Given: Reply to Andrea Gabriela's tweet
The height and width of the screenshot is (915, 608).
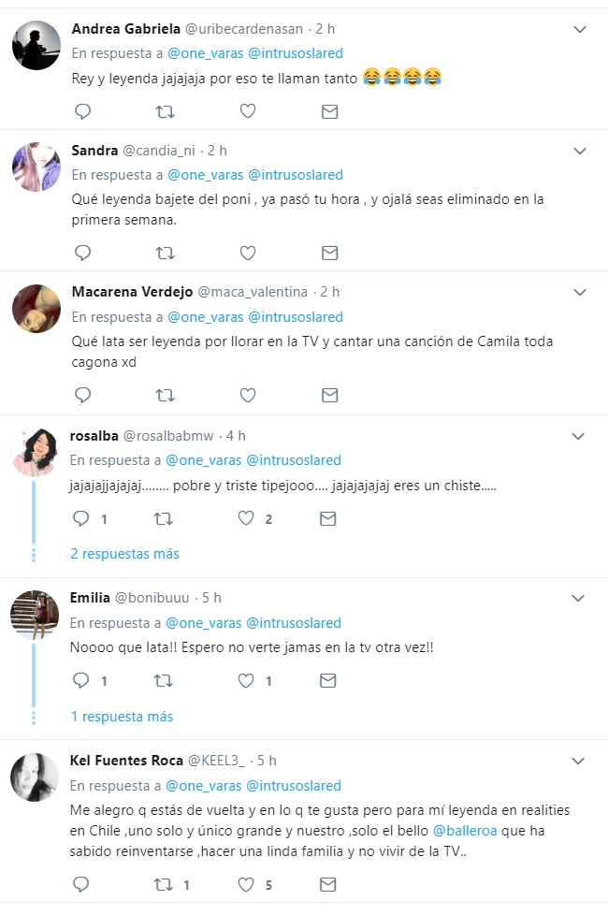Looking at the screenshot, I should [x=82, y=111].
